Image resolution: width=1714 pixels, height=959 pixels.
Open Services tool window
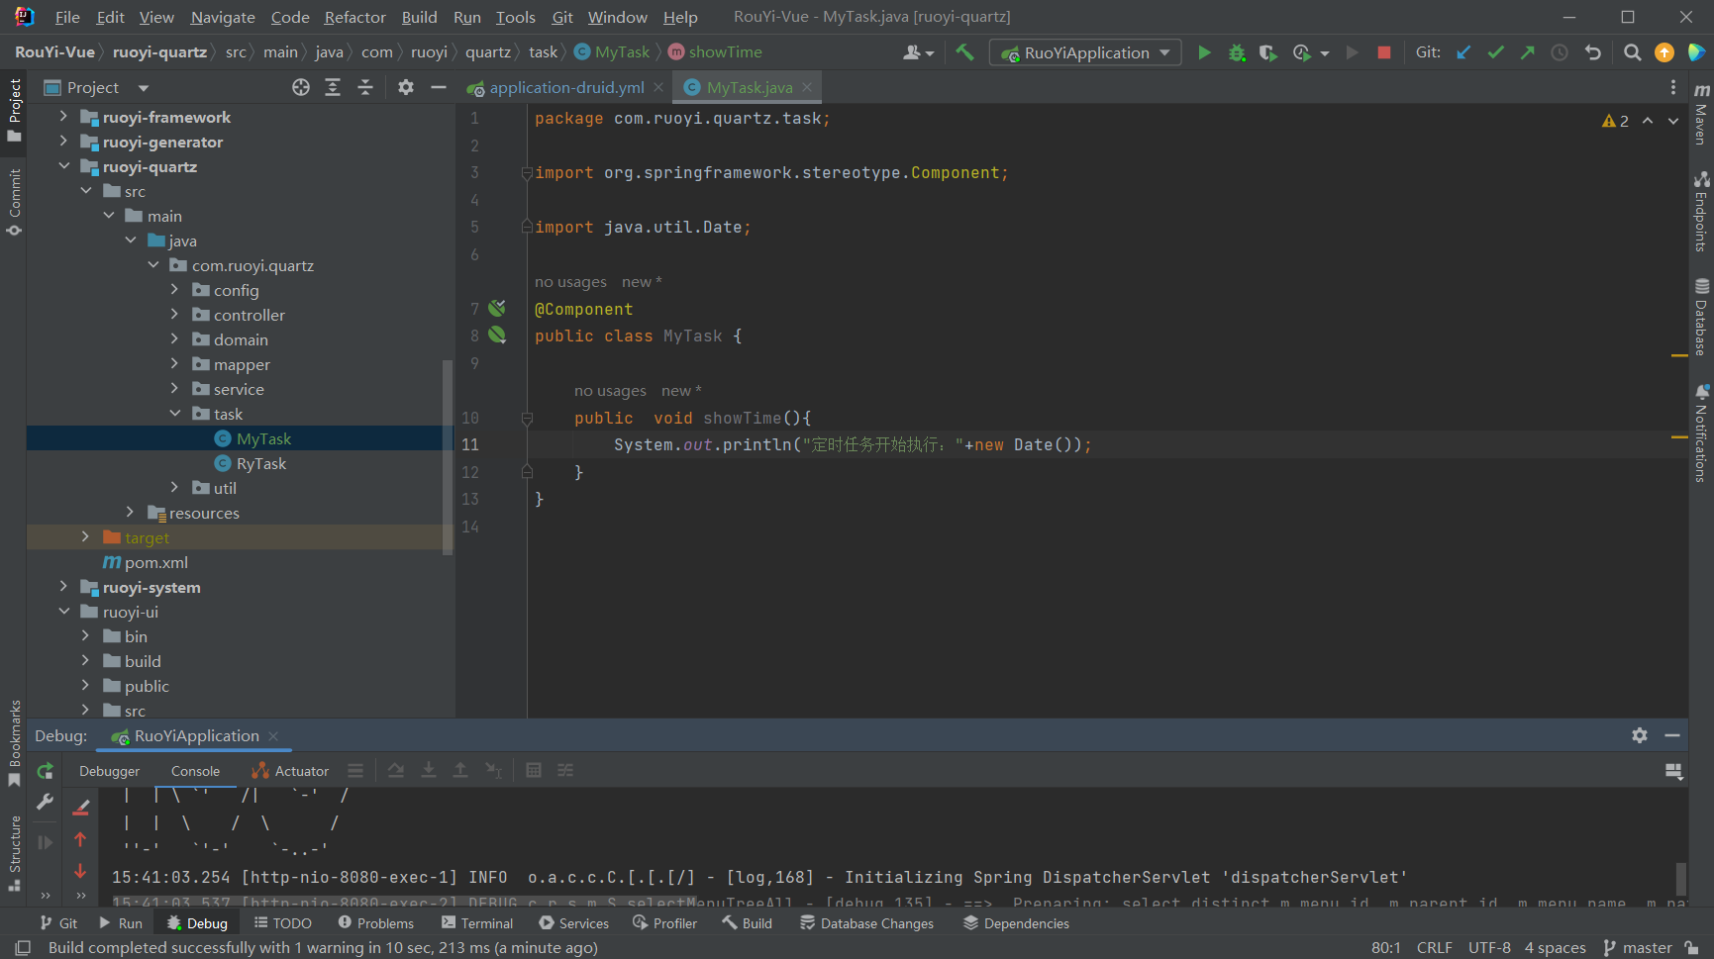click(x=574, y=923)
